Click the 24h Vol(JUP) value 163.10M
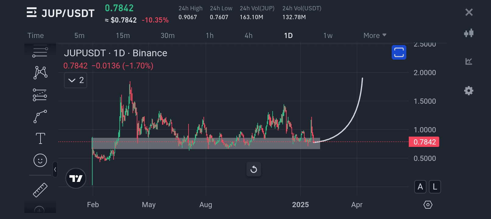 tap(252, 17)
